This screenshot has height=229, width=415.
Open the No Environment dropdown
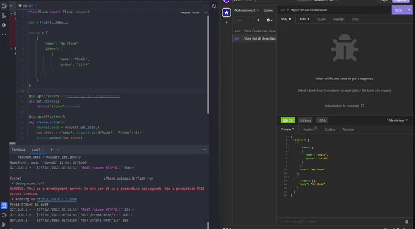coord(247,10)
